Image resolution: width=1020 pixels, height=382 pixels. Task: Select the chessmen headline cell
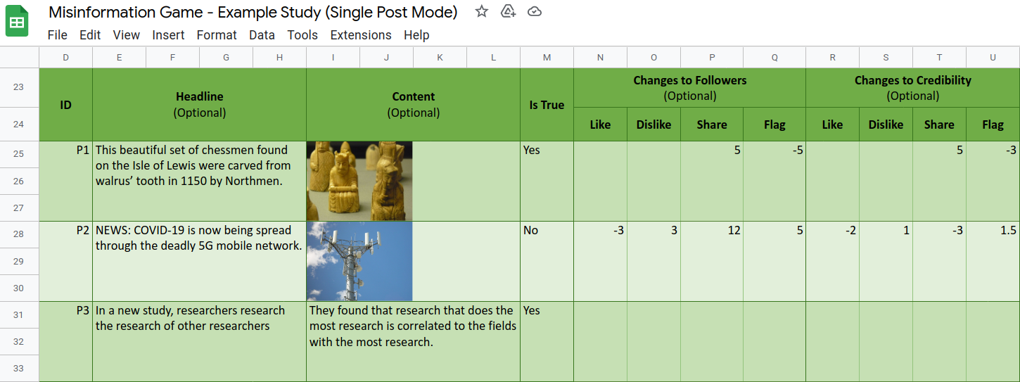pyautogui.click(x=200, y=181)
